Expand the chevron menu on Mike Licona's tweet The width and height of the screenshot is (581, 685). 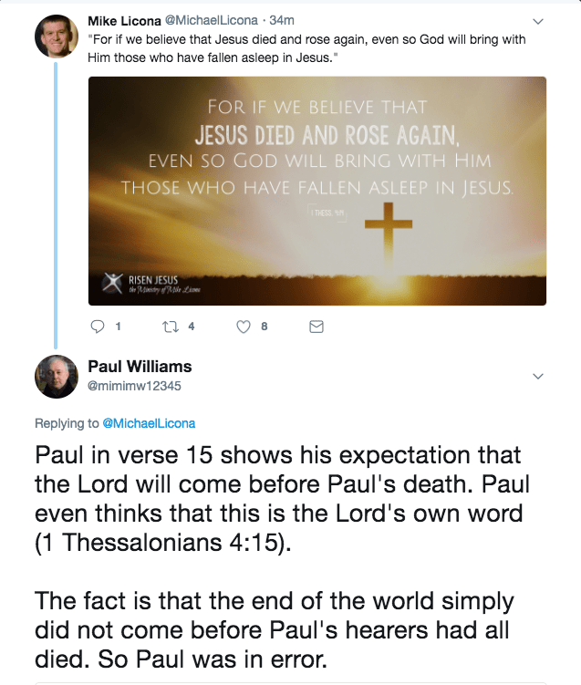coord(537,22)
